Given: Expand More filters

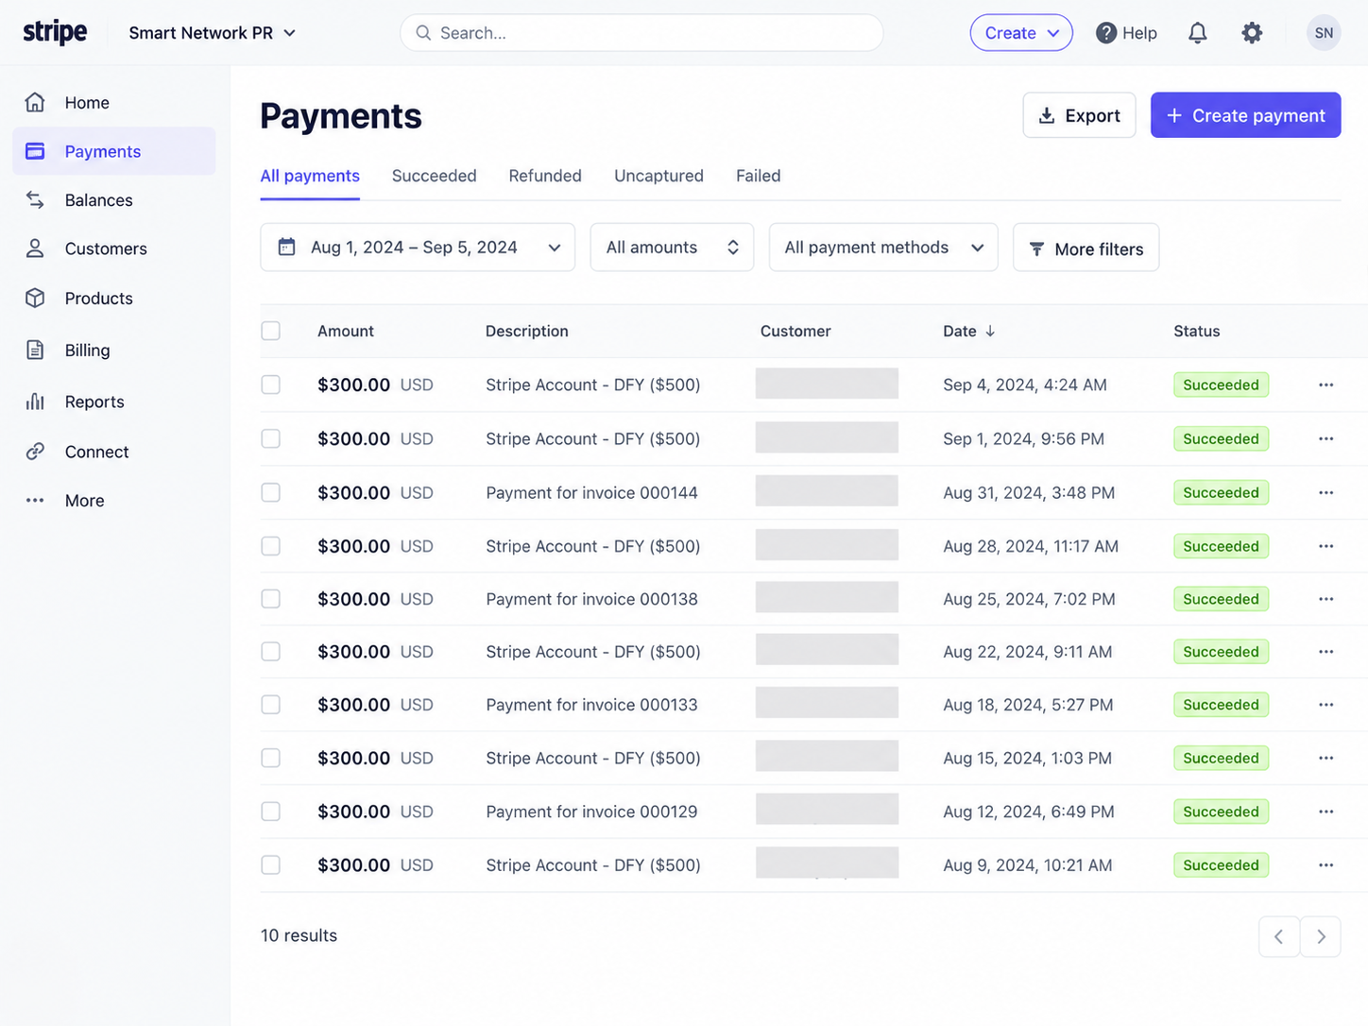Looking at the screenshot, I should click(1086, 248).
